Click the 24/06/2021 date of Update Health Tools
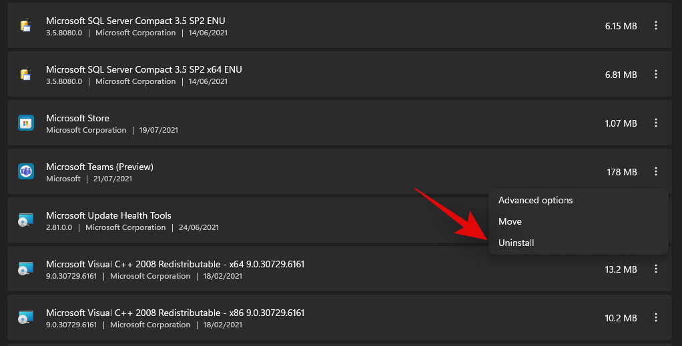Image resolution: width=682 pixels, height=346 pixels. [199, 227]
